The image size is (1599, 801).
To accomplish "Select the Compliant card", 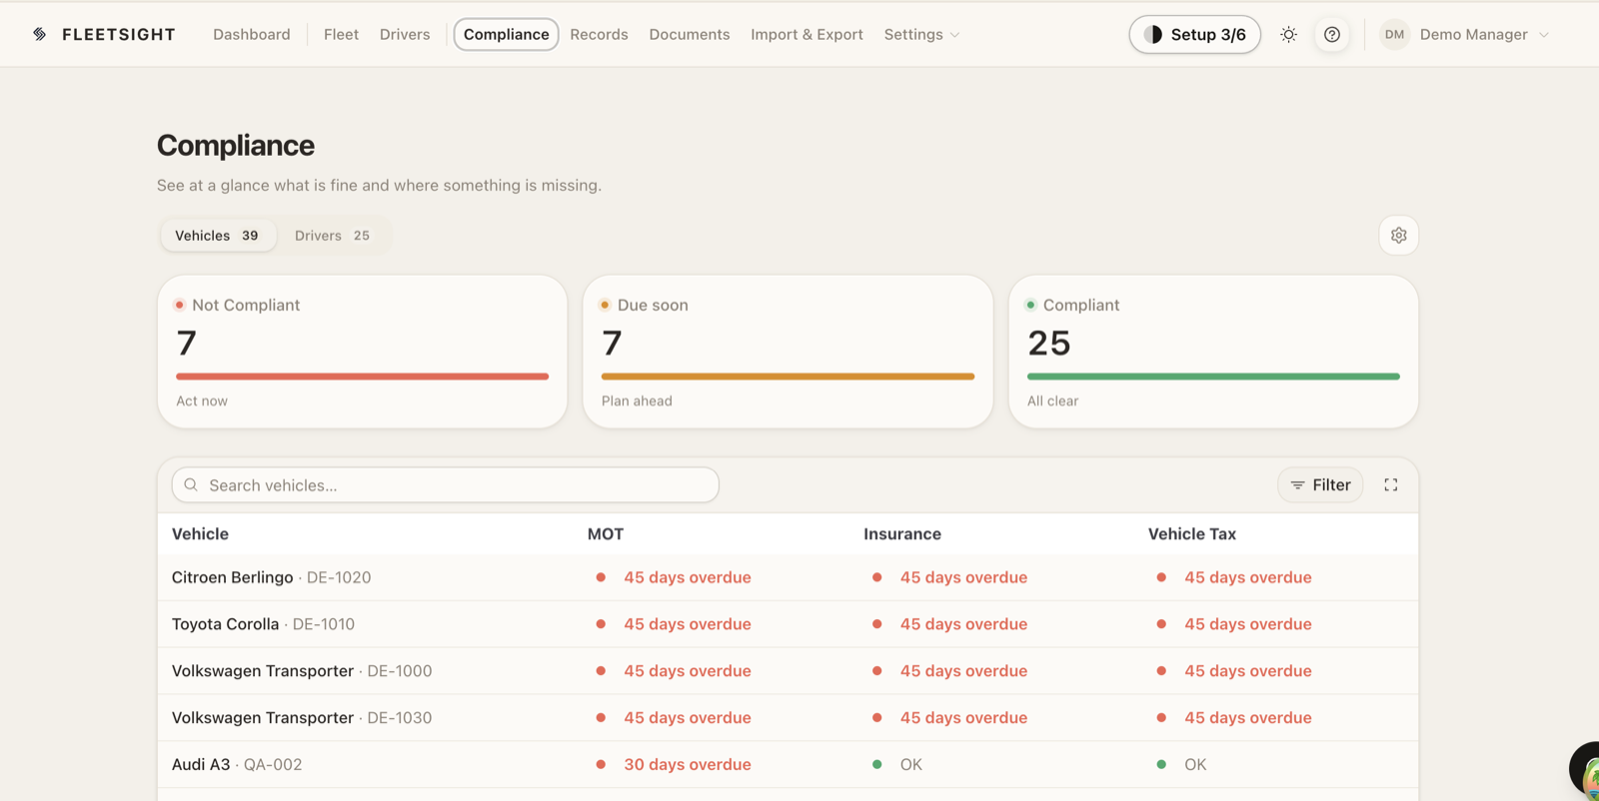I will 1213,352.
